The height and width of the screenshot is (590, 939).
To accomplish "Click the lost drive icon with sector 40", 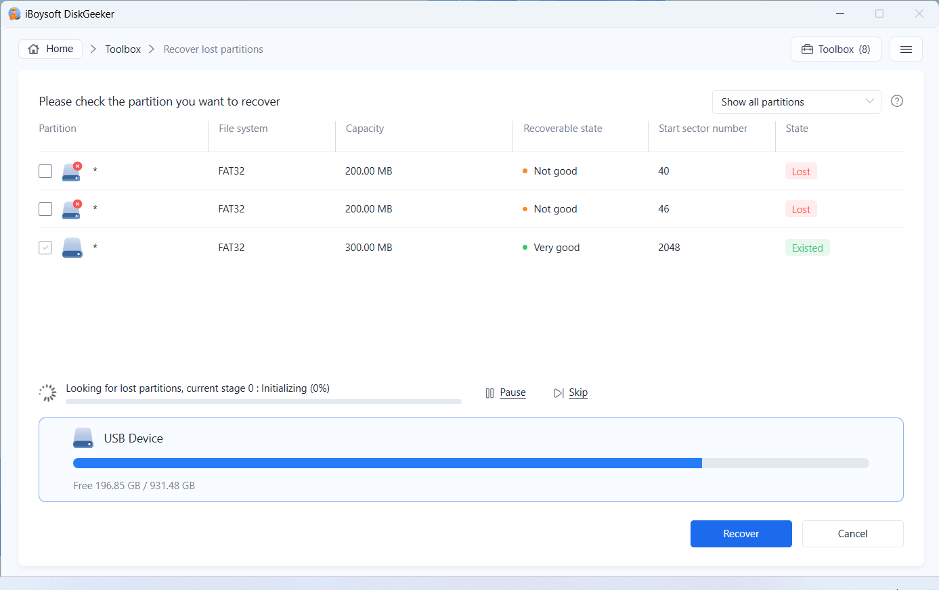I will [72, 171].
